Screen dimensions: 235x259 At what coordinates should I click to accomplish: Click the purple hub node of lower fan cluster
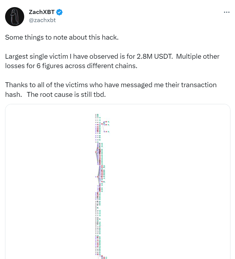[x=96, y=177]
